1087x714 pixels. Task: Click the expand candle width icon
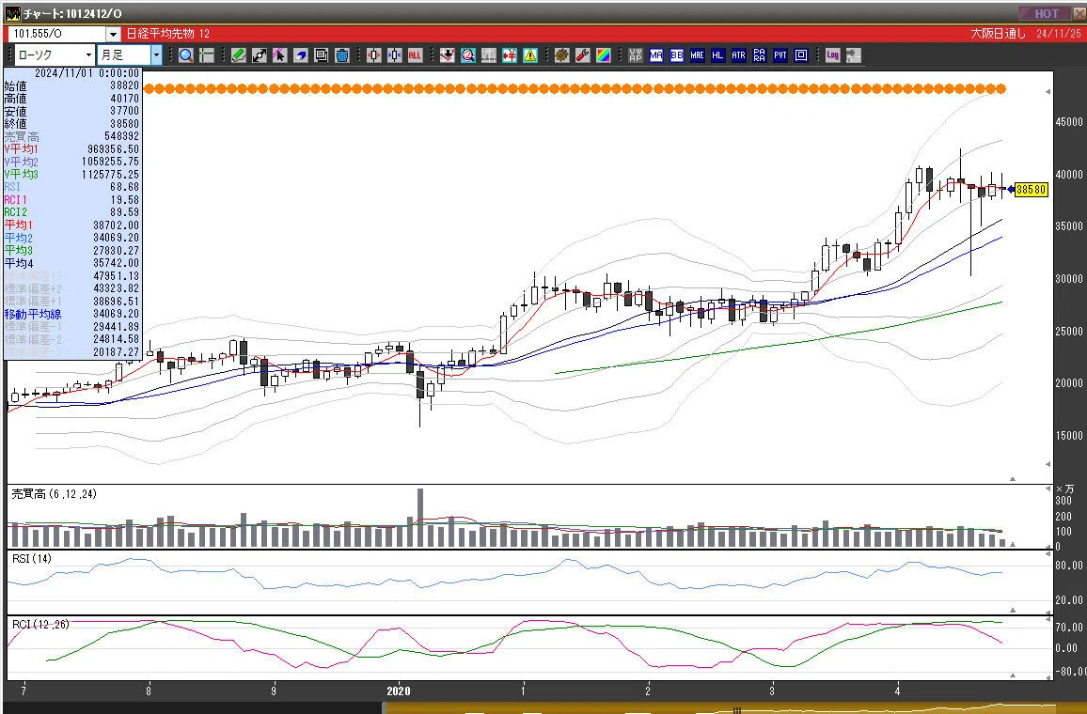[373, 55]
